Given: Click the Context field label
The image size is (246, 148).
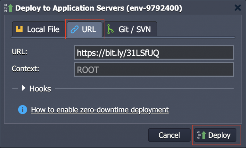Looking at the screenshot, I should click(x=25, y=68).
